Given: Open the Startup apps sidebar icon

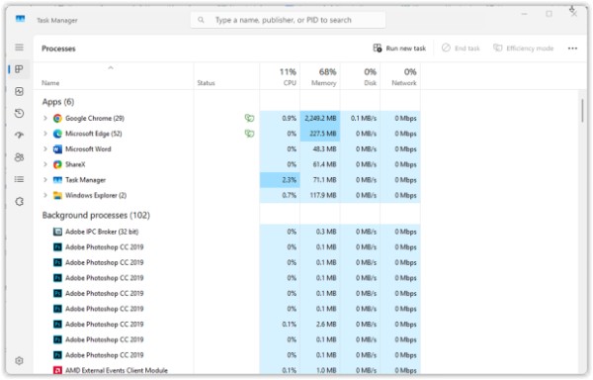Looking at the screenshot, I should click(20, 136).
